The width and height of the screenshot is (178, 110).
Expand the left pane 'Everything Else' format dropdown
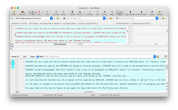(x=46, y=23)
